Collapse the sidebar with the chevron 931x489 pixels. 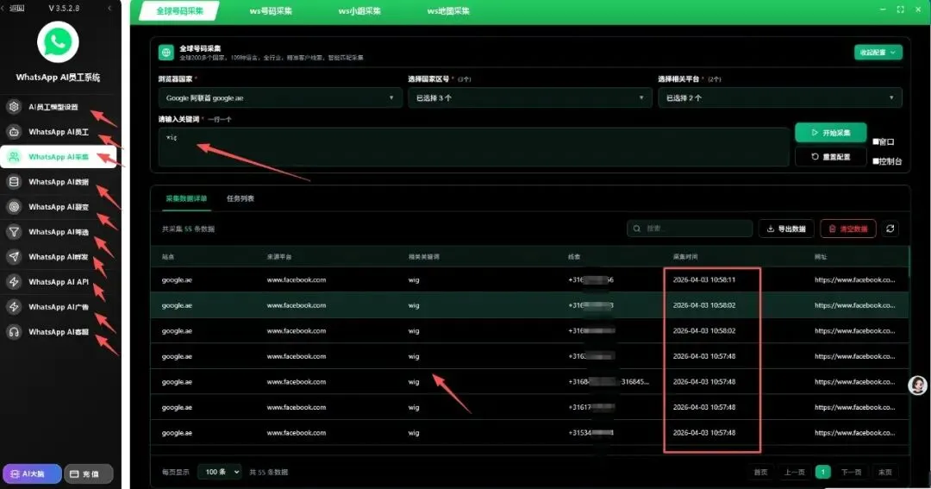tap(109, 8)
